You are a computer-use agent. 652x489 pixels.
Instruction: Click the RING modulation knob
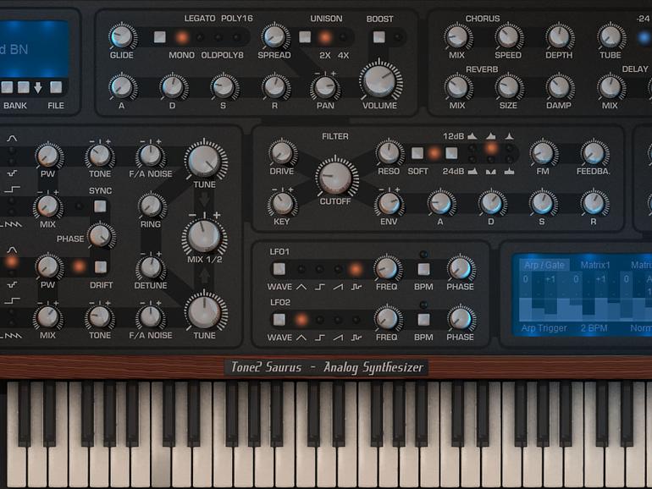(x=151, y=206)
